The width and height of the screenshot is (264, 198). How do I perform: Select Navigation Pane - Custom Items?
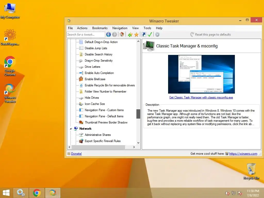(104, 110)
